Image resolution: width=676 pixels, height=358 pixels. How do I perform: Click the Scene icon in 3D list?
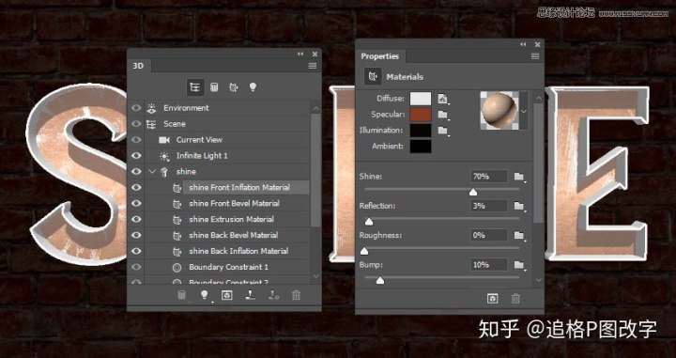pos(151,124)
